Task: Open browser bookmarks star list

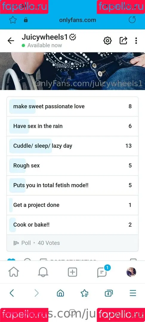Action: coord(84,293)
